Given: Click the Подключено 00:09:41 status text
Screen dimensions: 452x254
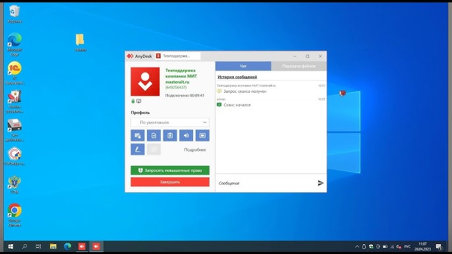Looking at the screenshot, I should coord(184,95).
